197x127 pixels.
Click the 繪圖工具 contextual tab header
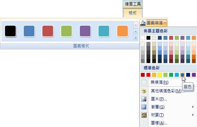[133, 4]
